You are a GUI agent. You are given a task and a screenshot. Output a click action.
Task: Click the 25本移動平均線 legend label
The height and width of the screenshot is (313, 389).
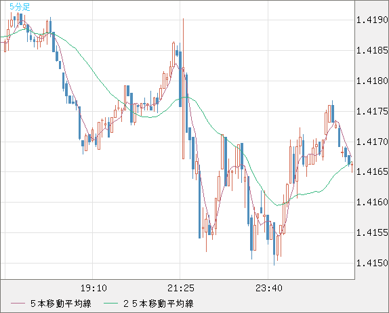coord(159,304)
